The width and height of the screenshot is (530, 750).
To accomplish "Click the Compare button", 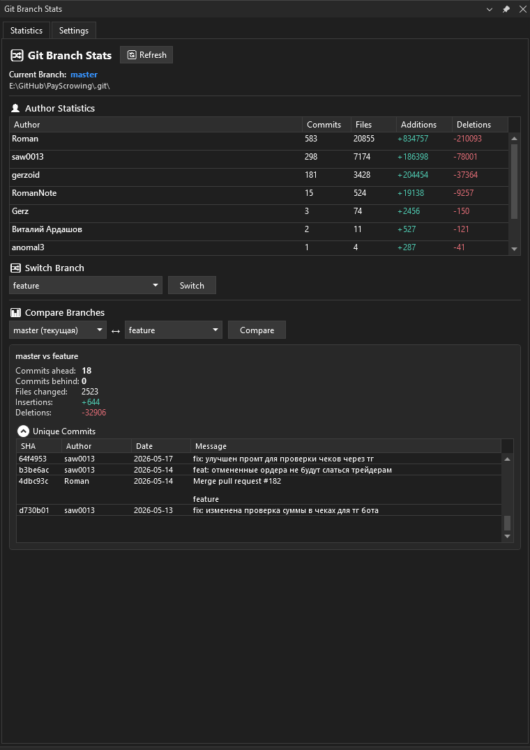I will click(257, 330).
